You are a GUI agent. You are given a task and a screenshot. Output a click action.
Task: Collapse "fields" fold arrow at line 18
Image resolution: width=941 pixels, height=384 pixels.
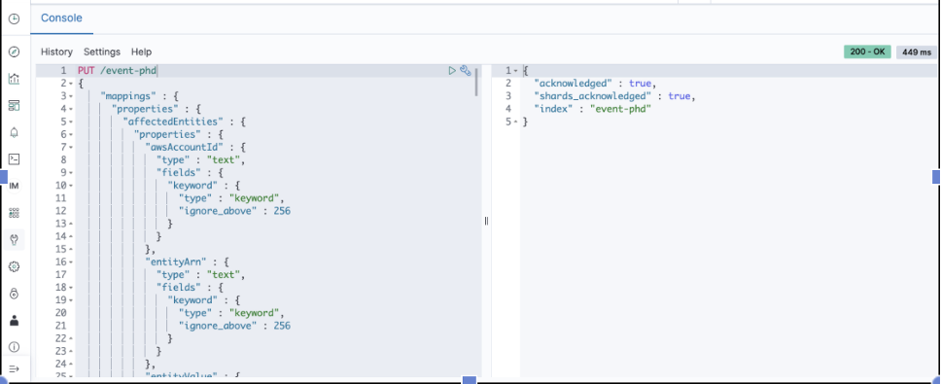(x=71, y=288)
